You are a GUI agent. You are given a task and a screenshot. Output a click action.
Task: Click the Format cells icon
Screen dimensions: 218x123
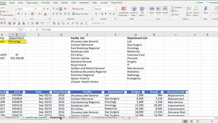165,9
